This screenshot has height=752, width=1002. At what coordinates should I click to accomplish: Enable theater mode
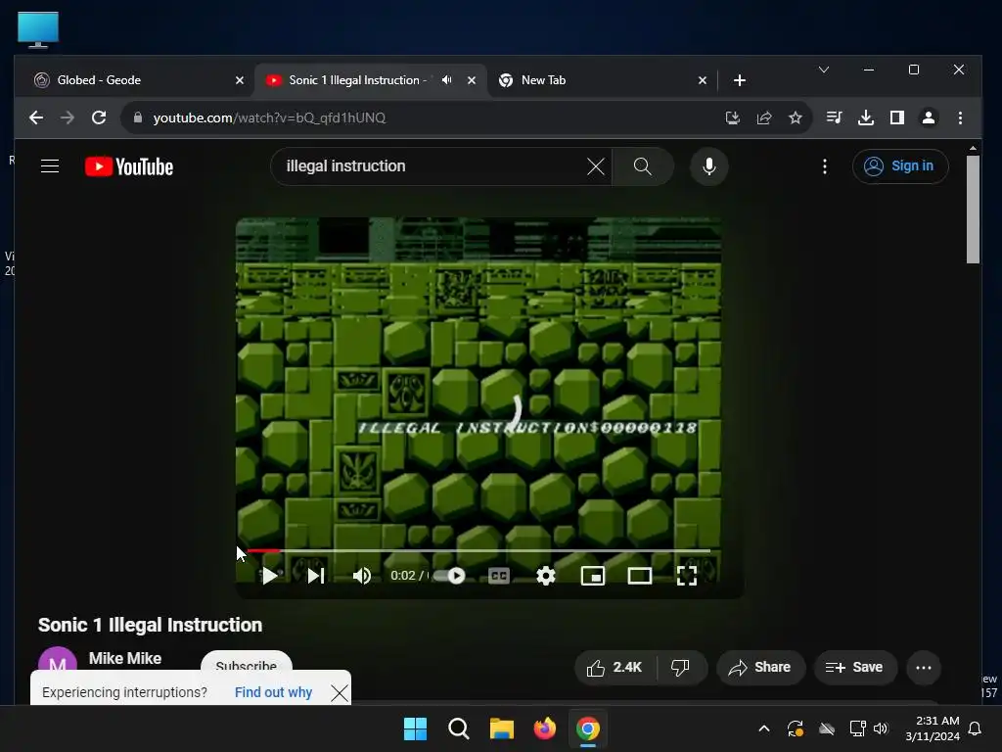point(640,576)
